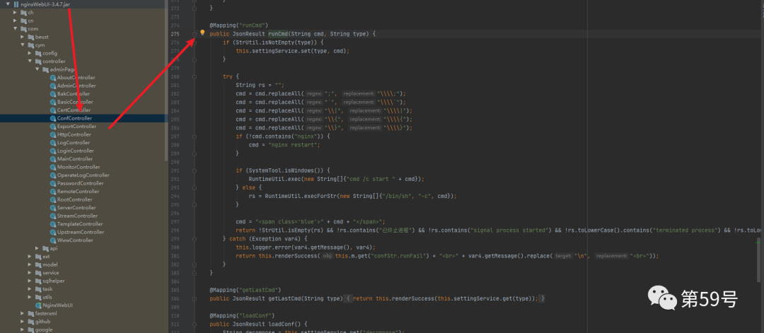This screenshot has height=333, width=764.
Task: Expand the folded getLastCmd method body
Action: [x=348, y=298]
